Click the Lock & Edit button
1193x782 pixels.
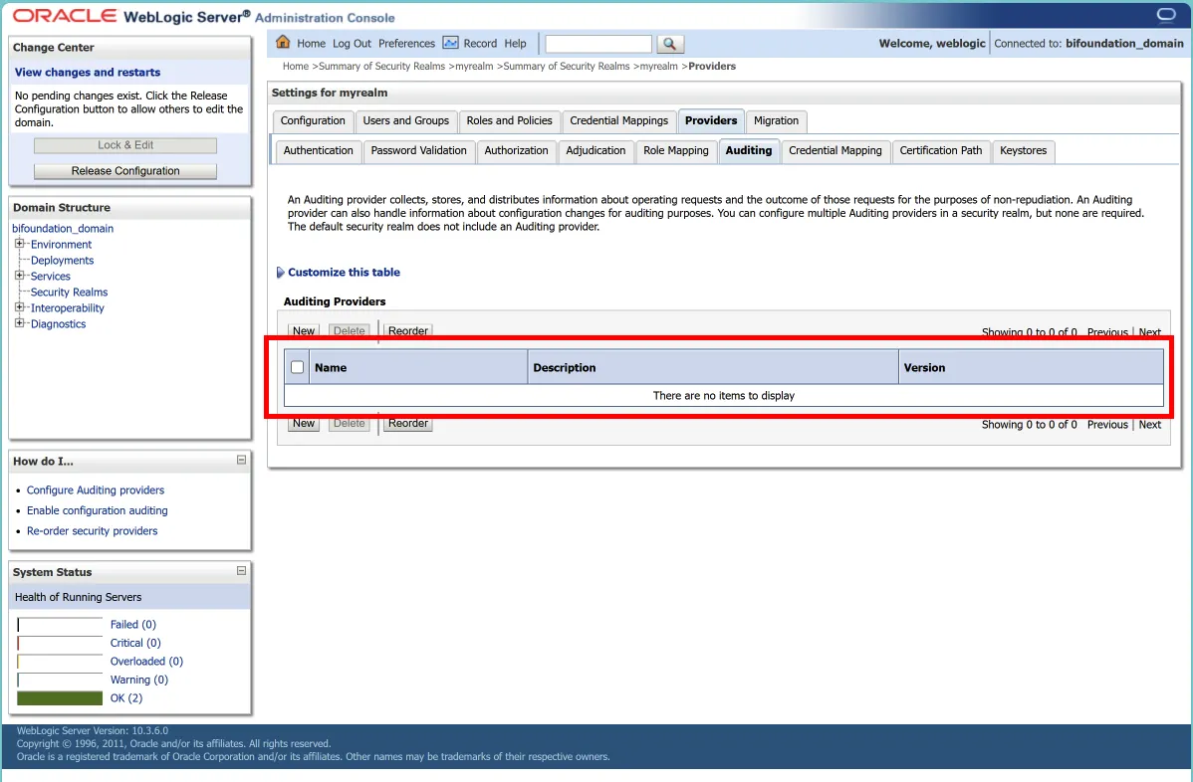(x=125, y=145)
